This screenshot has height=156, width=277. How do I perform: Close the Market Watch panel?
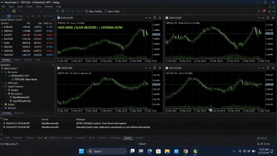(53, 20)
